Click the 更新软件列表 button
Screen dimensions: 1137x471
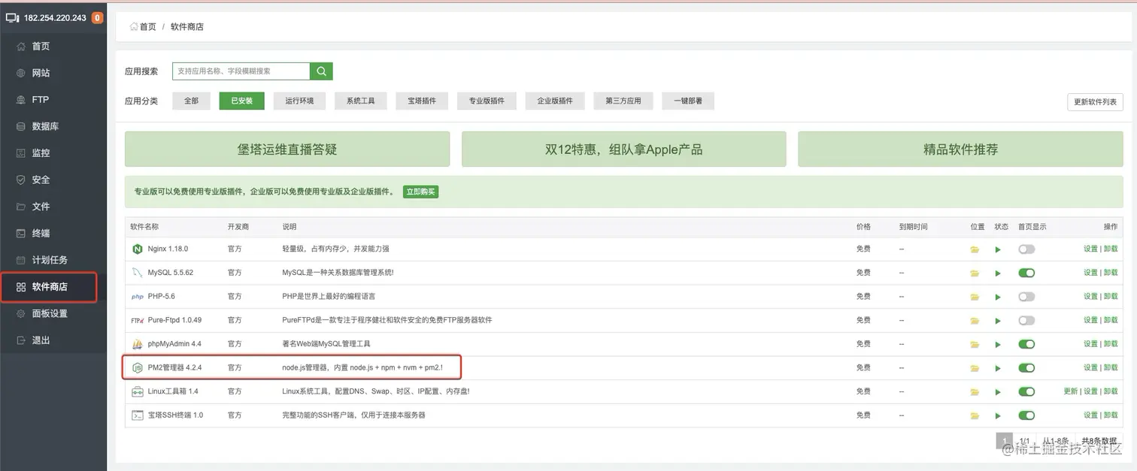pos(1095,102)
